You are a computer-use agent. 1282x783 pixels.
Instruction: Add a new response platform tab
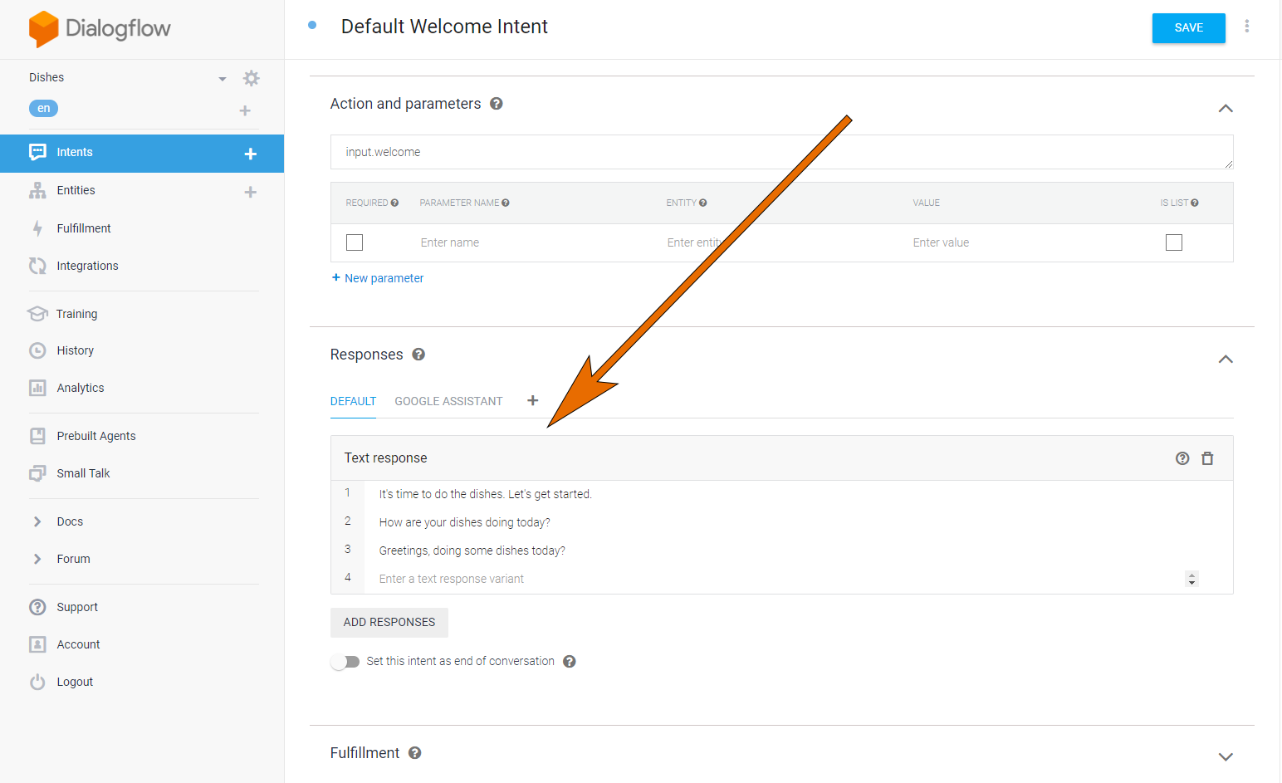tap(532, 400)
